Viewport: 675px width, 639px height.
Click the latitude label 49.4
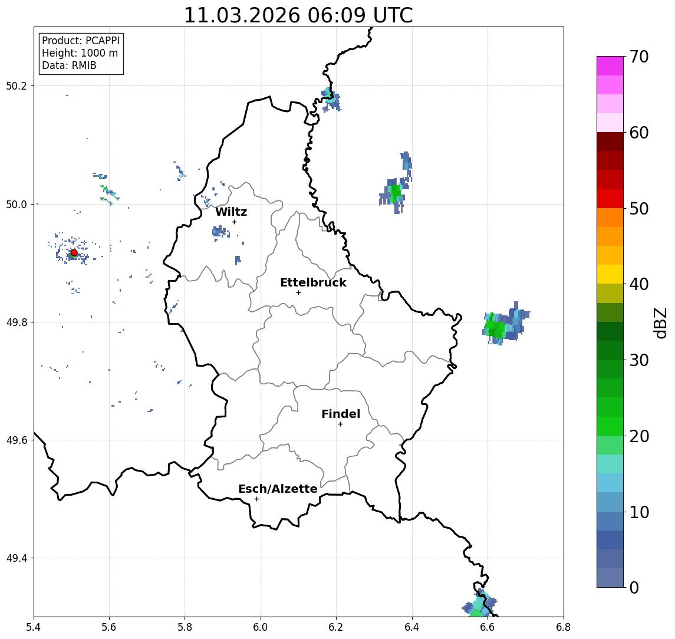[17, 558]
